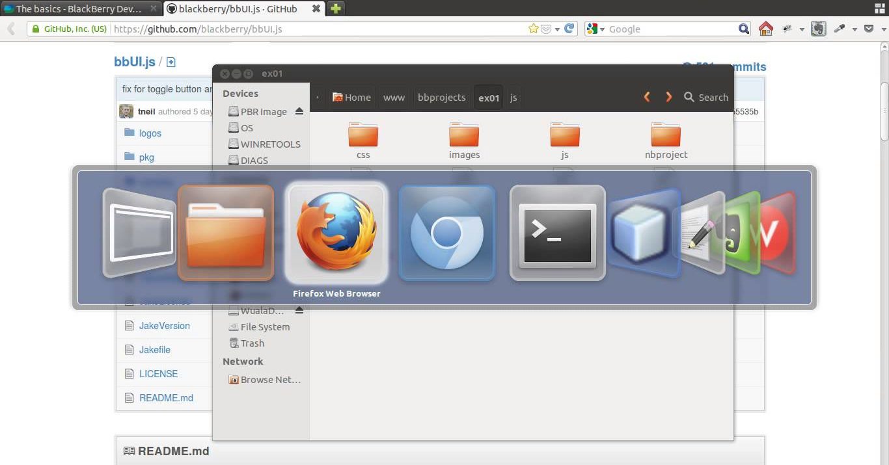Select Firefox Web Browser in the app switcher
The image size is (889, 465).
point(336,233)
